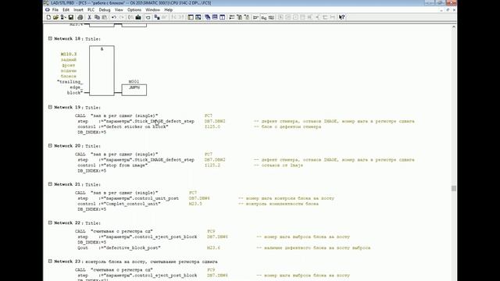Screen dimensions: 500x281
Task: Open the Help menu
Action: tap(169, 10)
